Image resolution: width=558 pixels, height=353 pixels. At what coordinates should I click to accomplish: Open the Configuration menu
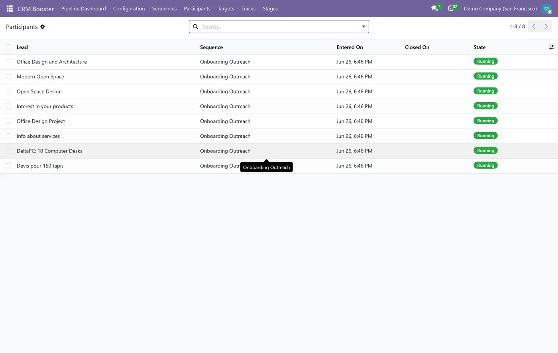(129, 8)
